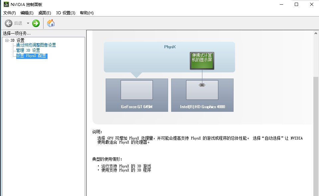Viewport: 319px width, 196px height.
Task: Click the laptop display monitor icon
Action: (x=202, y=60)
